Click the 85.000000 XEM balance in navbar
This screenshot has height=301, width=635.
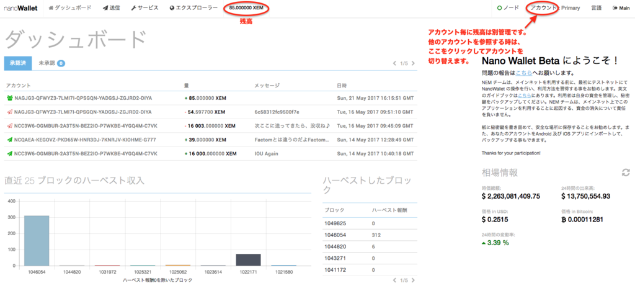point(246,7)
